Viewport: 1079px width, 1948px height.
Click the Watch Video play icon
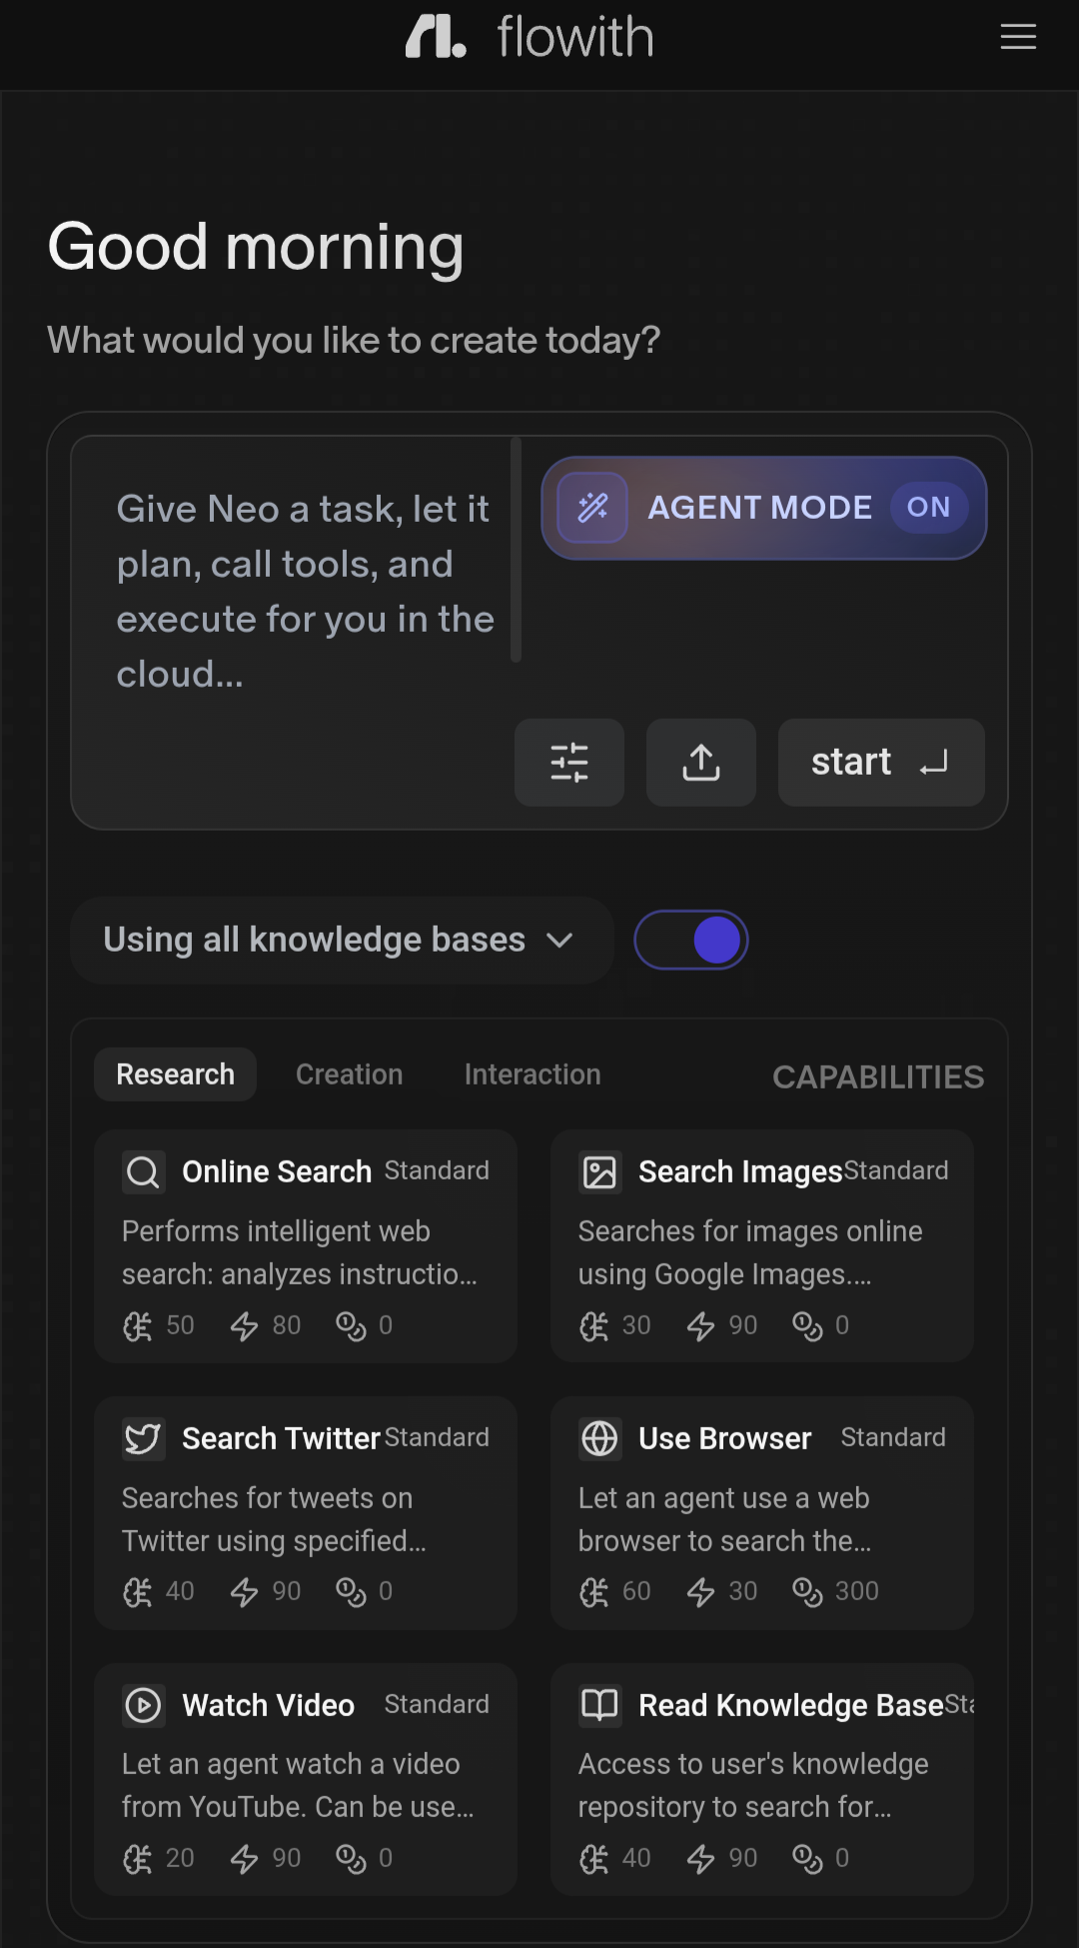click(x=143, y=1705)
